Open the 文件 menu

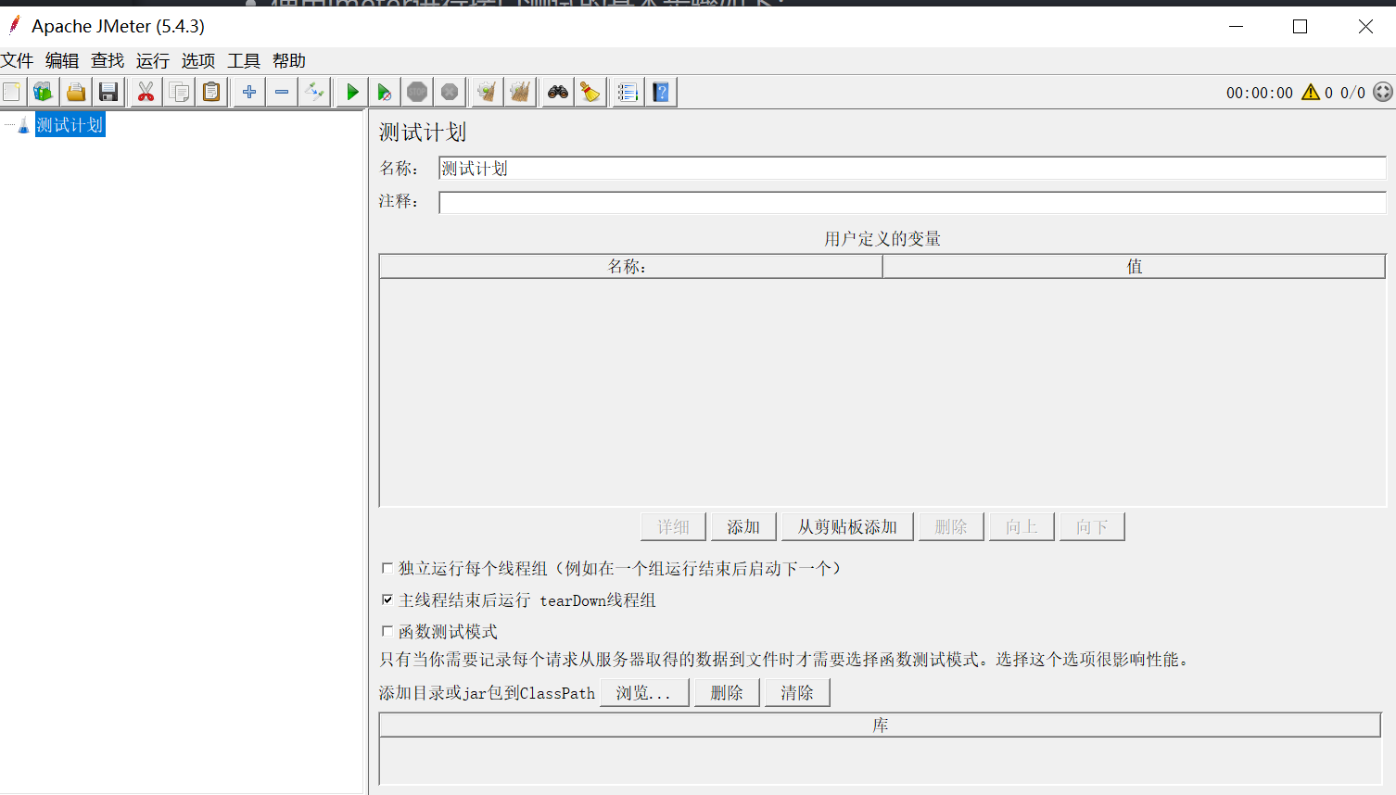coord(17,60)
